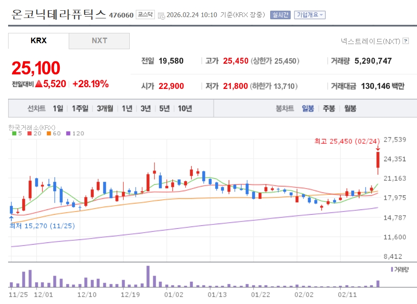Select the 5년 line chart period
Image resolution: width=417 pixels, height=304 pixels.
(164, 109)
